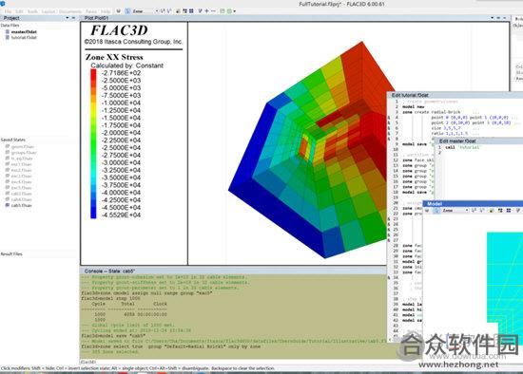Image resolution: width=523 pixels, height=374 pixels.
Task: Click legend value -4.5529E+04
Action: (121, 215)
